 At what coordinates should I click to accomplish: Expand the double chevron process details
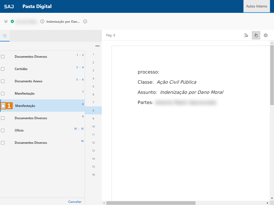pyautogui.click(x=6, y=21)
